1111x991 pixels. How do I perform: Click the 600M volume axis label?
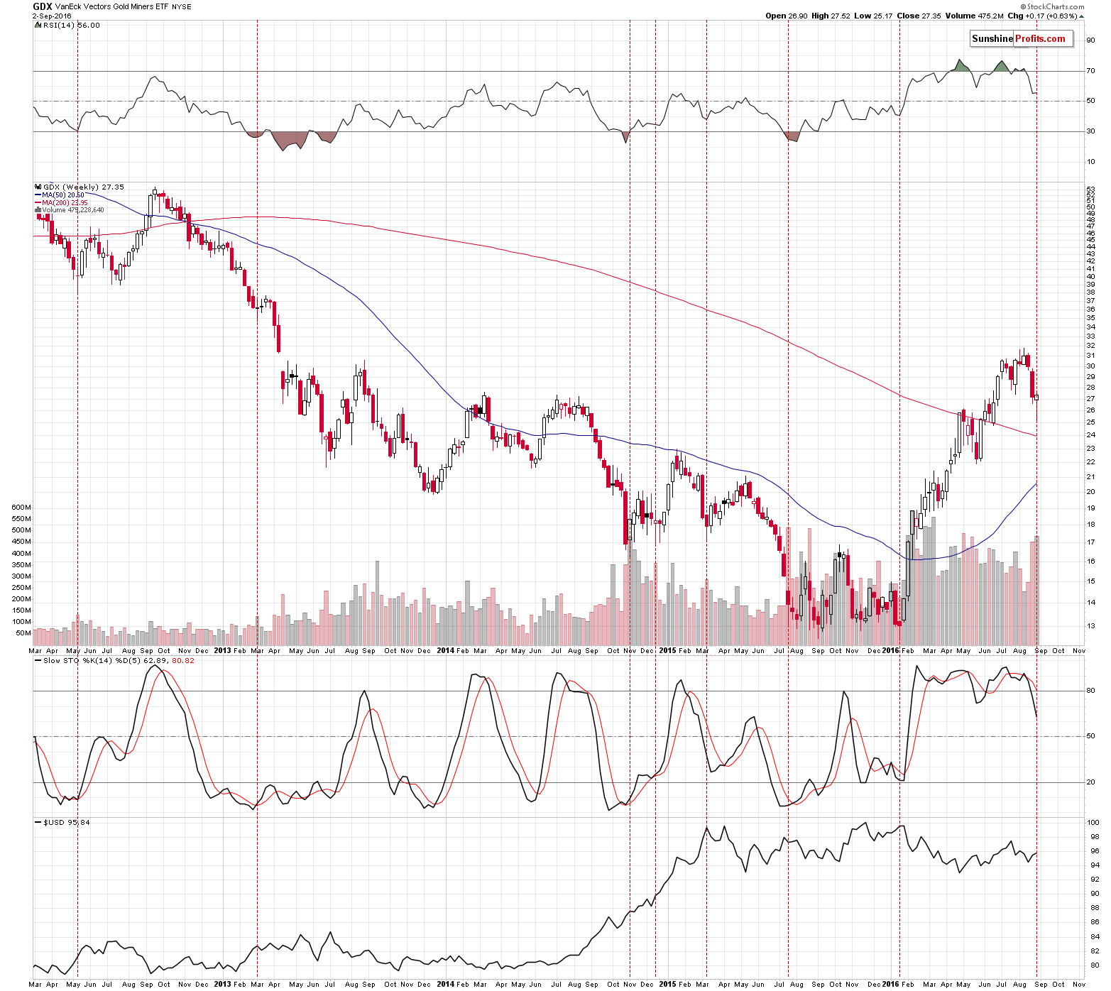22,508
